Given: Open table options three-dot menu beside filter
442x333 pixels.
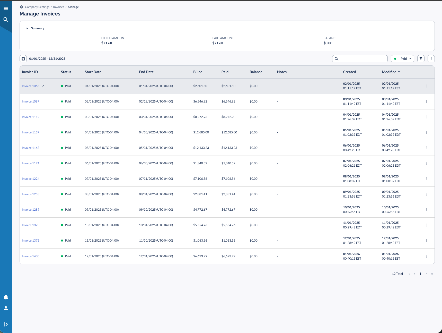Looking at the screenshot, I should tap(431, 59).
